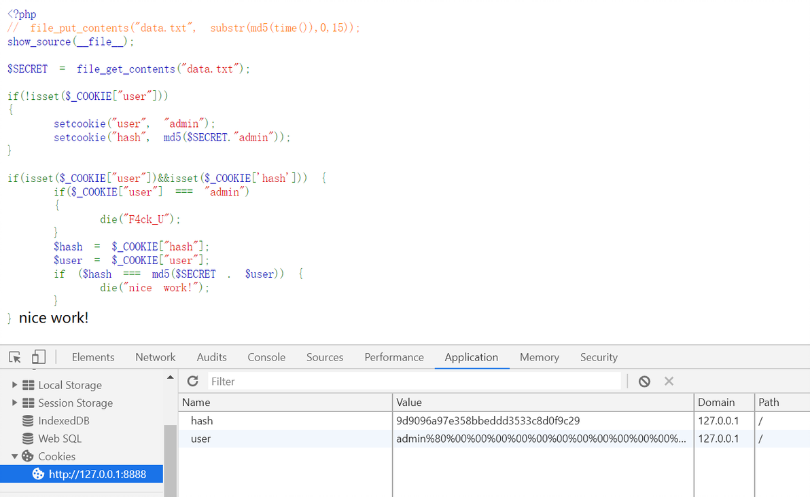Click the cookie Filter input field
Viewport: 810px width, 497px height.
415,382
